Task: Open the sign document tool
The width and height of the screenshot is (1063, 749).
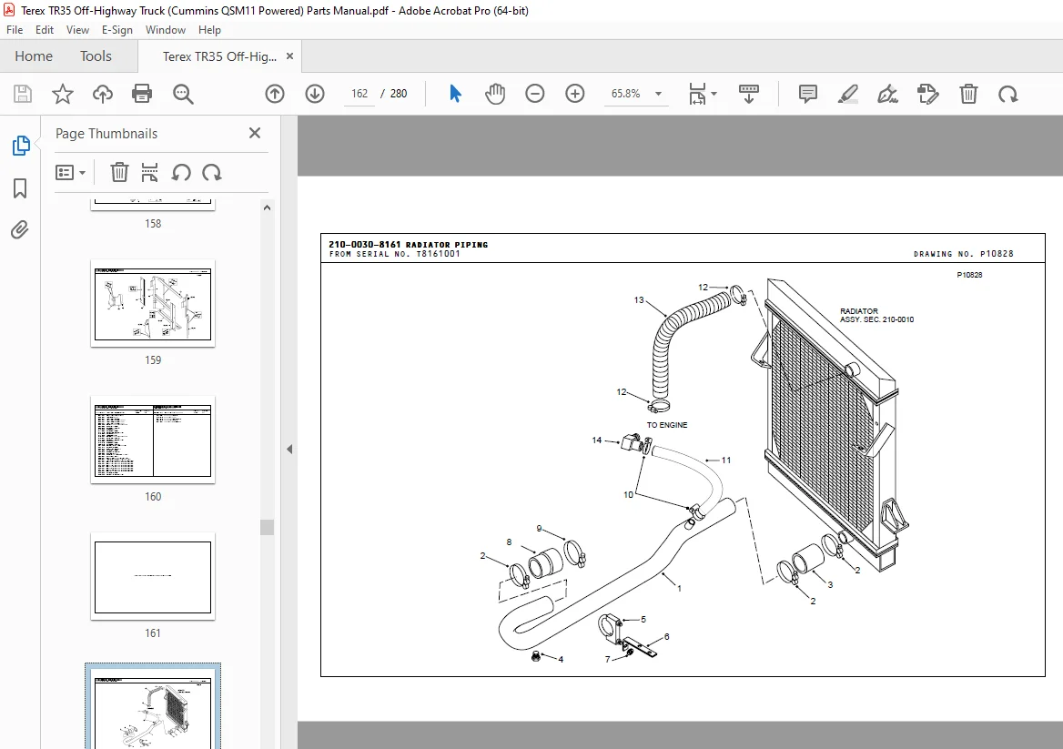Action: coord(887,94)
